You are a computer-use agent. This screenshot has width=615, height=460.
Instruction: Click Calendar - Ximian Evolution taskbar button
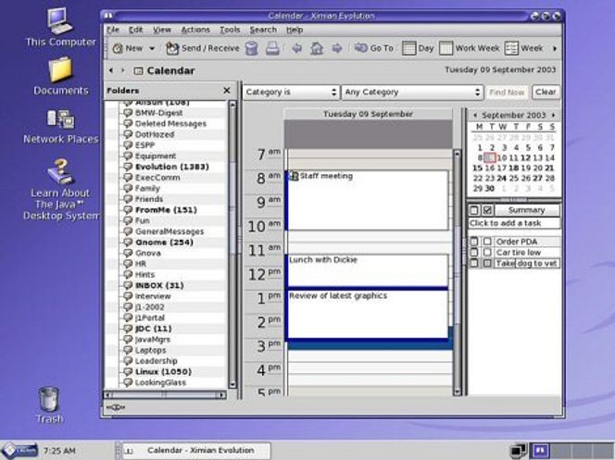(x=196, y=451)
